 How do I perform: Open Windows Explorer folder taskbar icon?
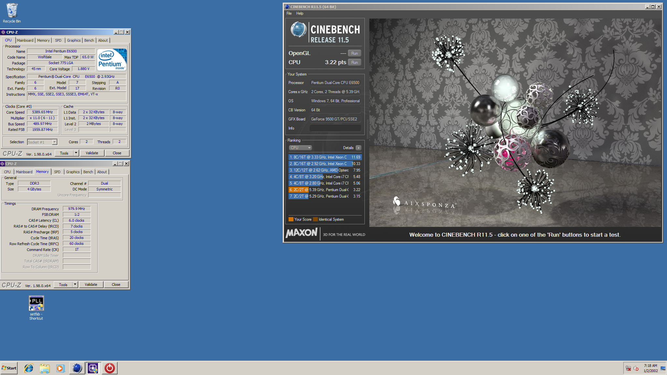coord(45,368)
